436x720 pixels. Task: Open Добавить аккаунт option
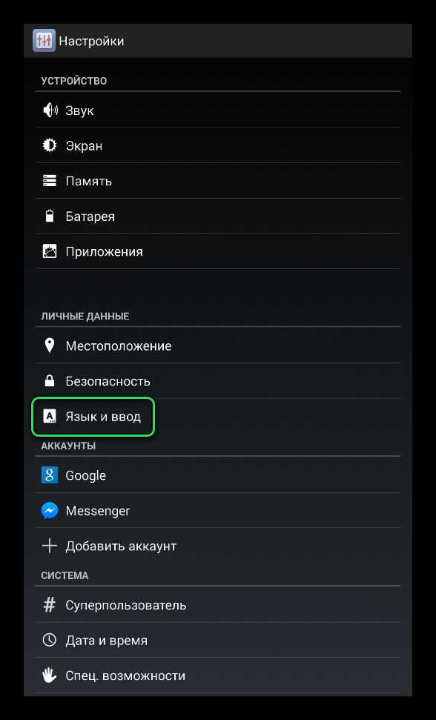[x=218, y=546]
